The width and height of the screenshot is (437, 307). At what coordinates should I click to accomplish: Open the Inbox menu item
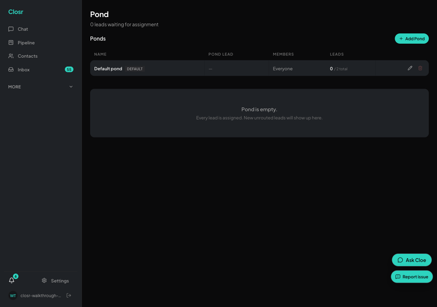41,70
